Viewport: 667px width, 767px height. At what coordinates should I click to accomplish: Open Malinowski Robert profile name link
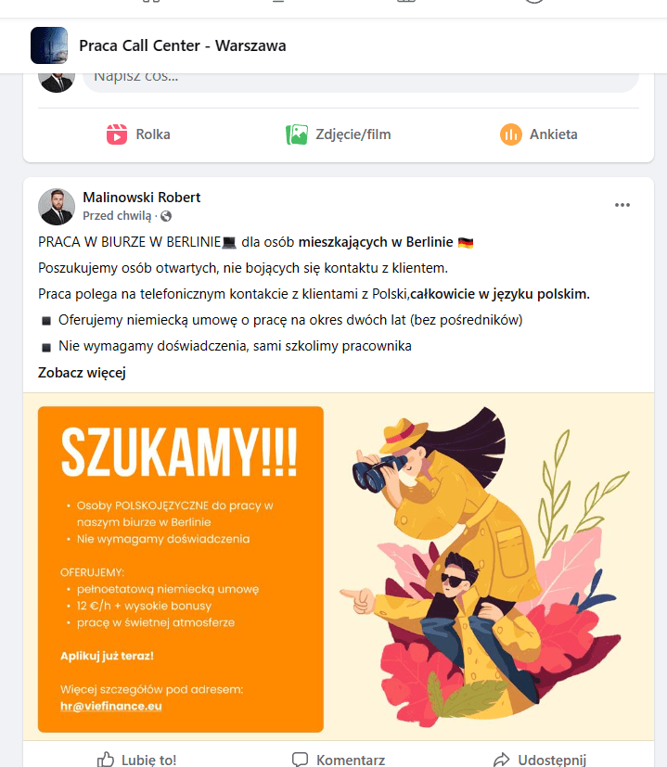(141, 198)
